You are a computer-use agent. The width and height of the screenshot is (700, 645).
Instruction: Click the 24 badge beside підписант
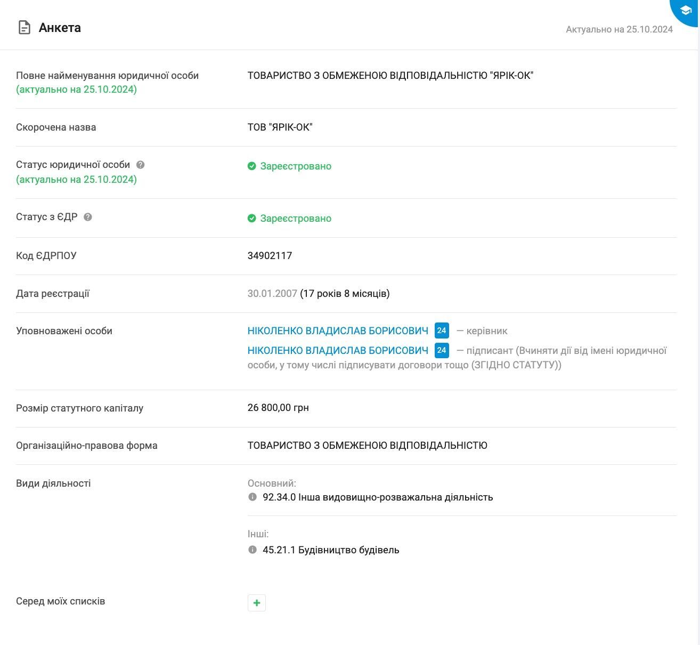[442, 350]
